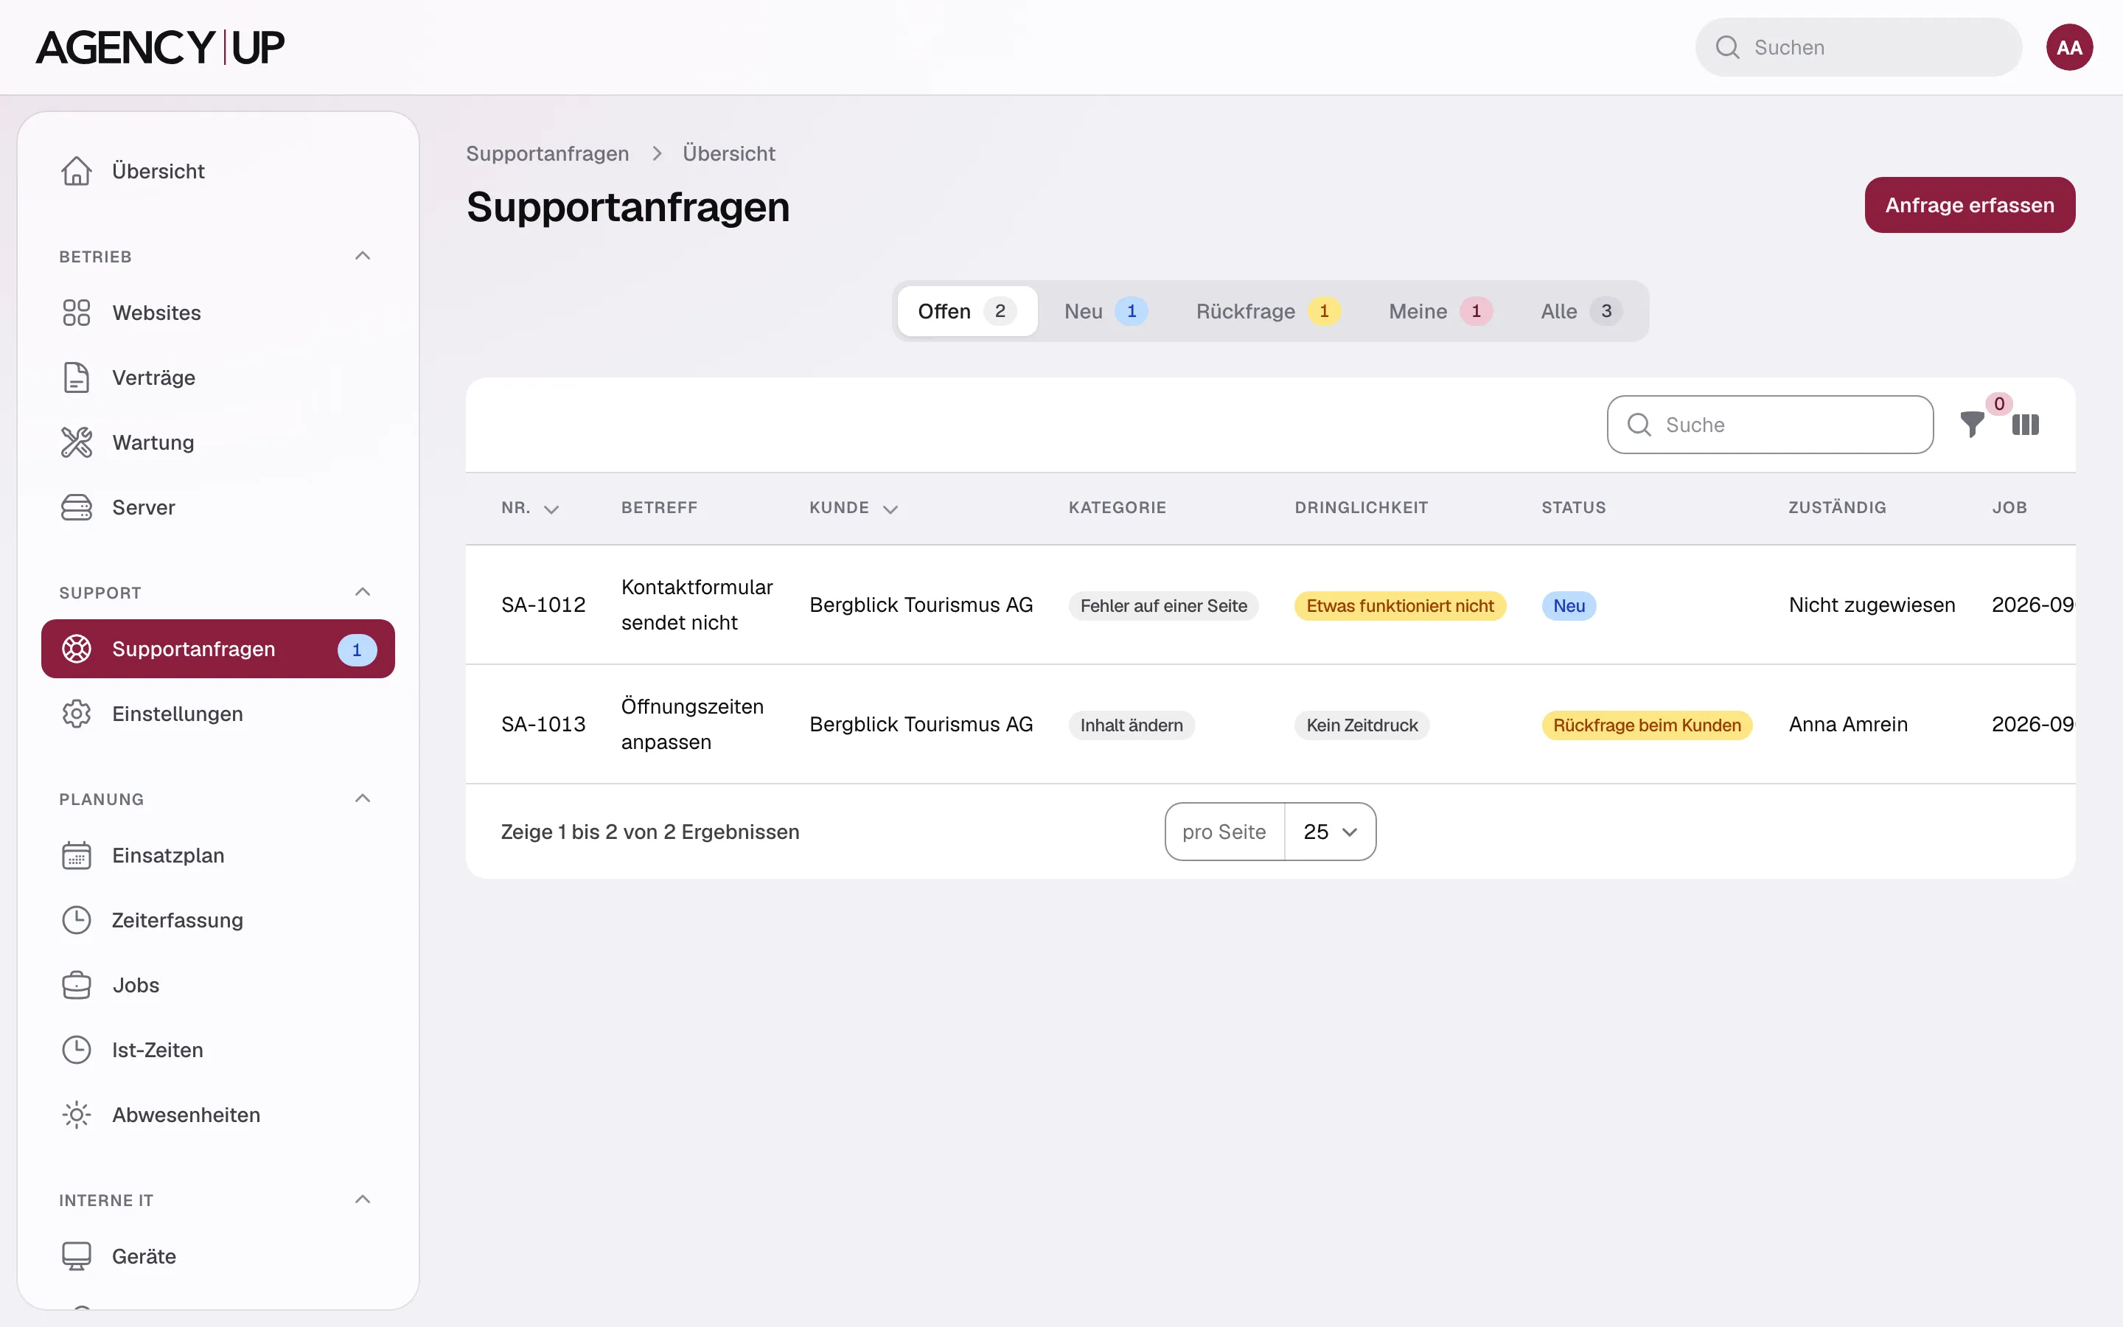The image size is (2123, 1327).
Task: Open AA user avatar menu
Action: 2069,47
